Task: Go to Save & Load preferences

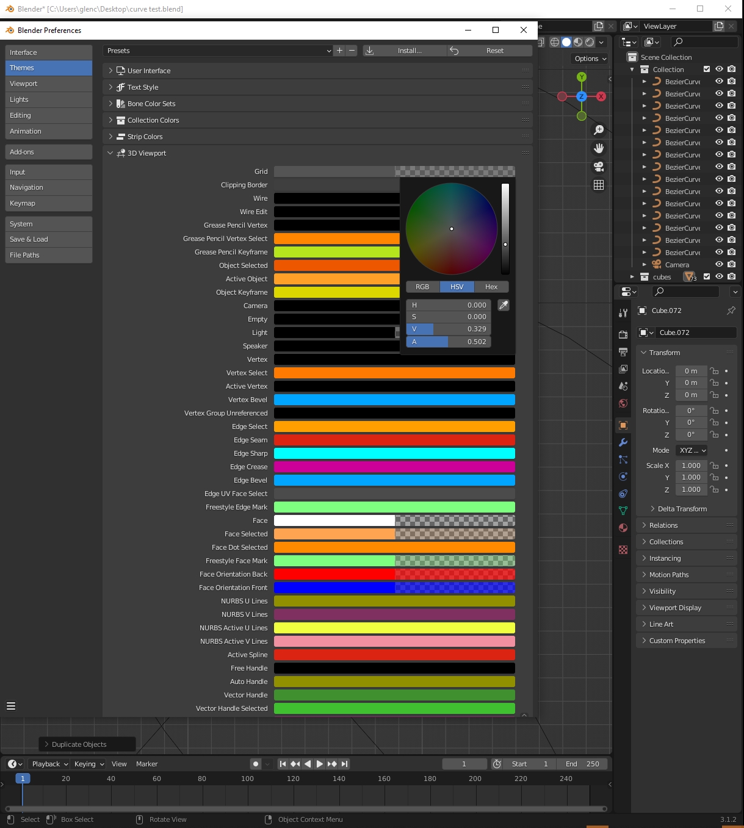Action: [49, 239]
